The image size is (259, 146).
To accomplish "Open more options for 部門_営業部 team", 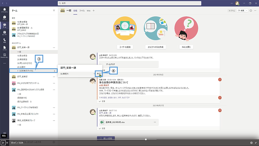I will point(54,77).
